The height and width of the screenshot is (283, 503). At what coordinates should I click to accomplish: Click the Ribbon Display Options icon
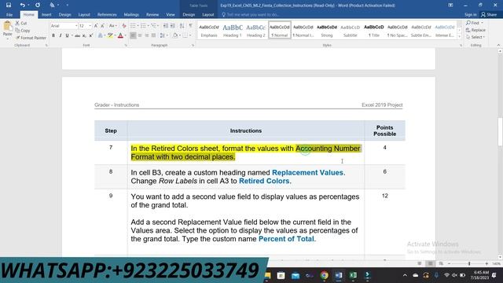coord(450,6)
